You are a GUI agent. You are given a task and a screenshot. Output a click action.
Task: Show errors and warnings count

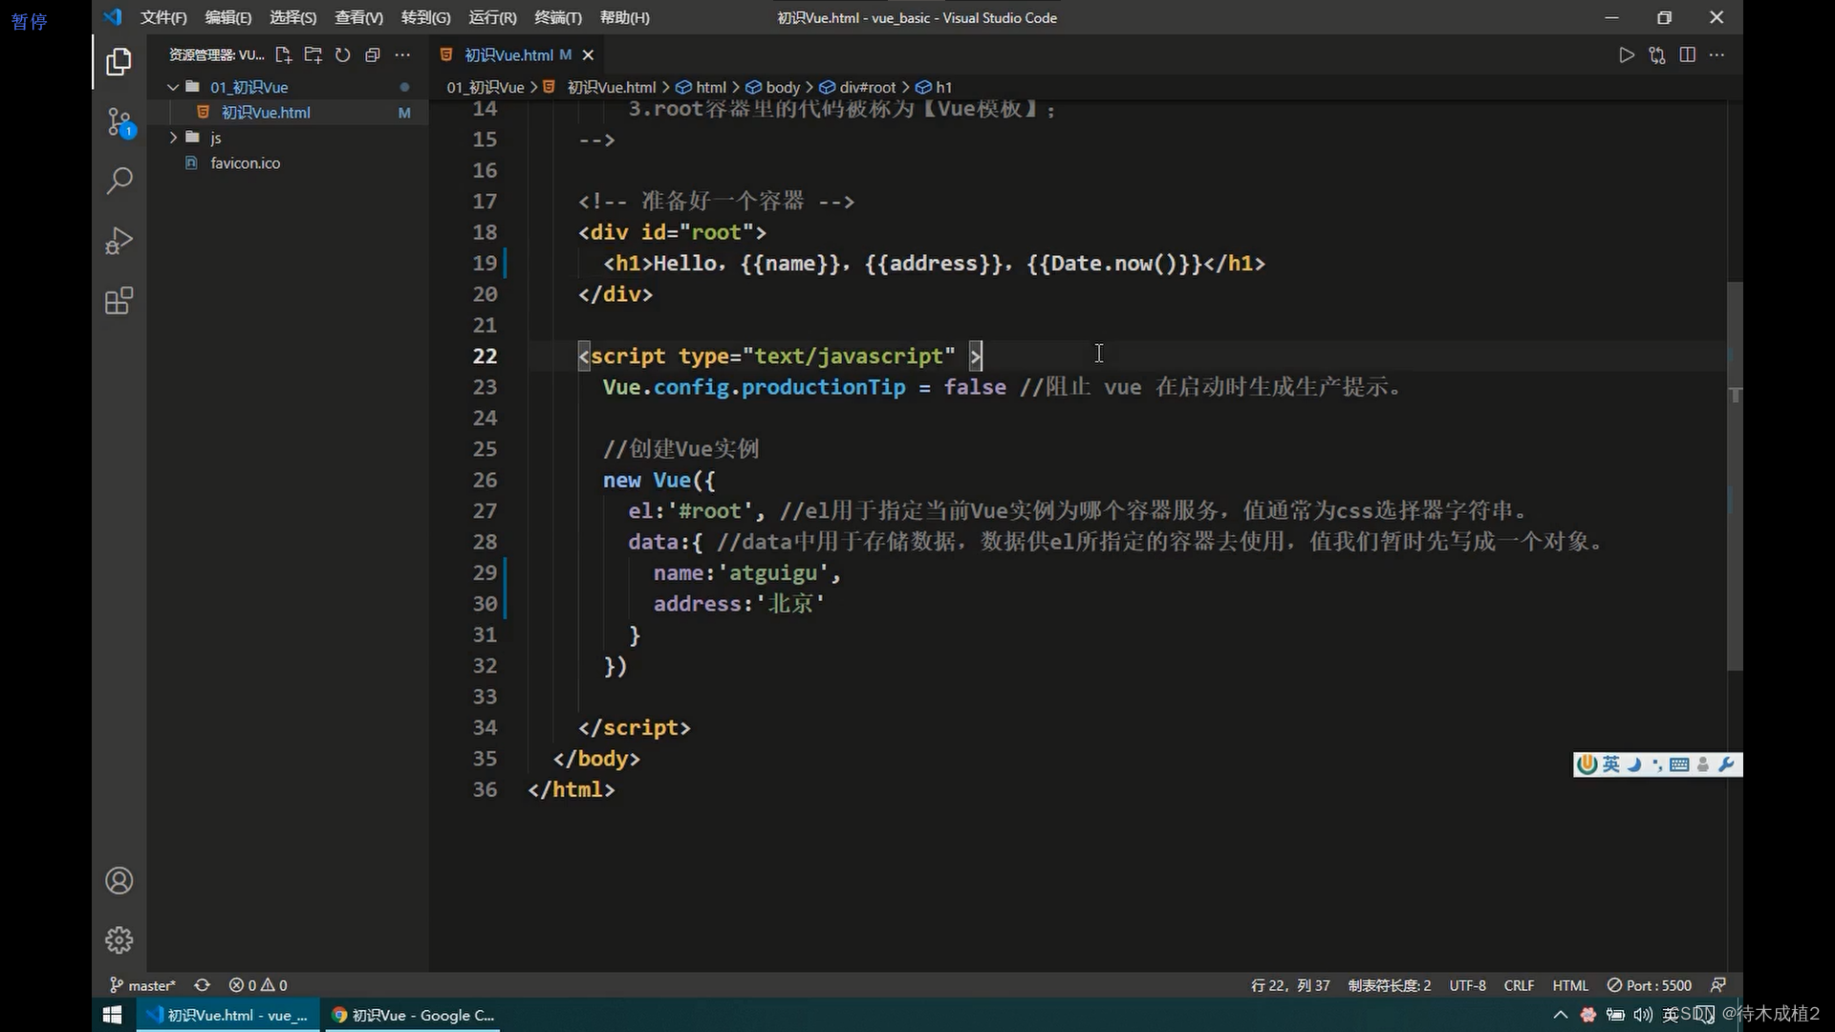258,985
